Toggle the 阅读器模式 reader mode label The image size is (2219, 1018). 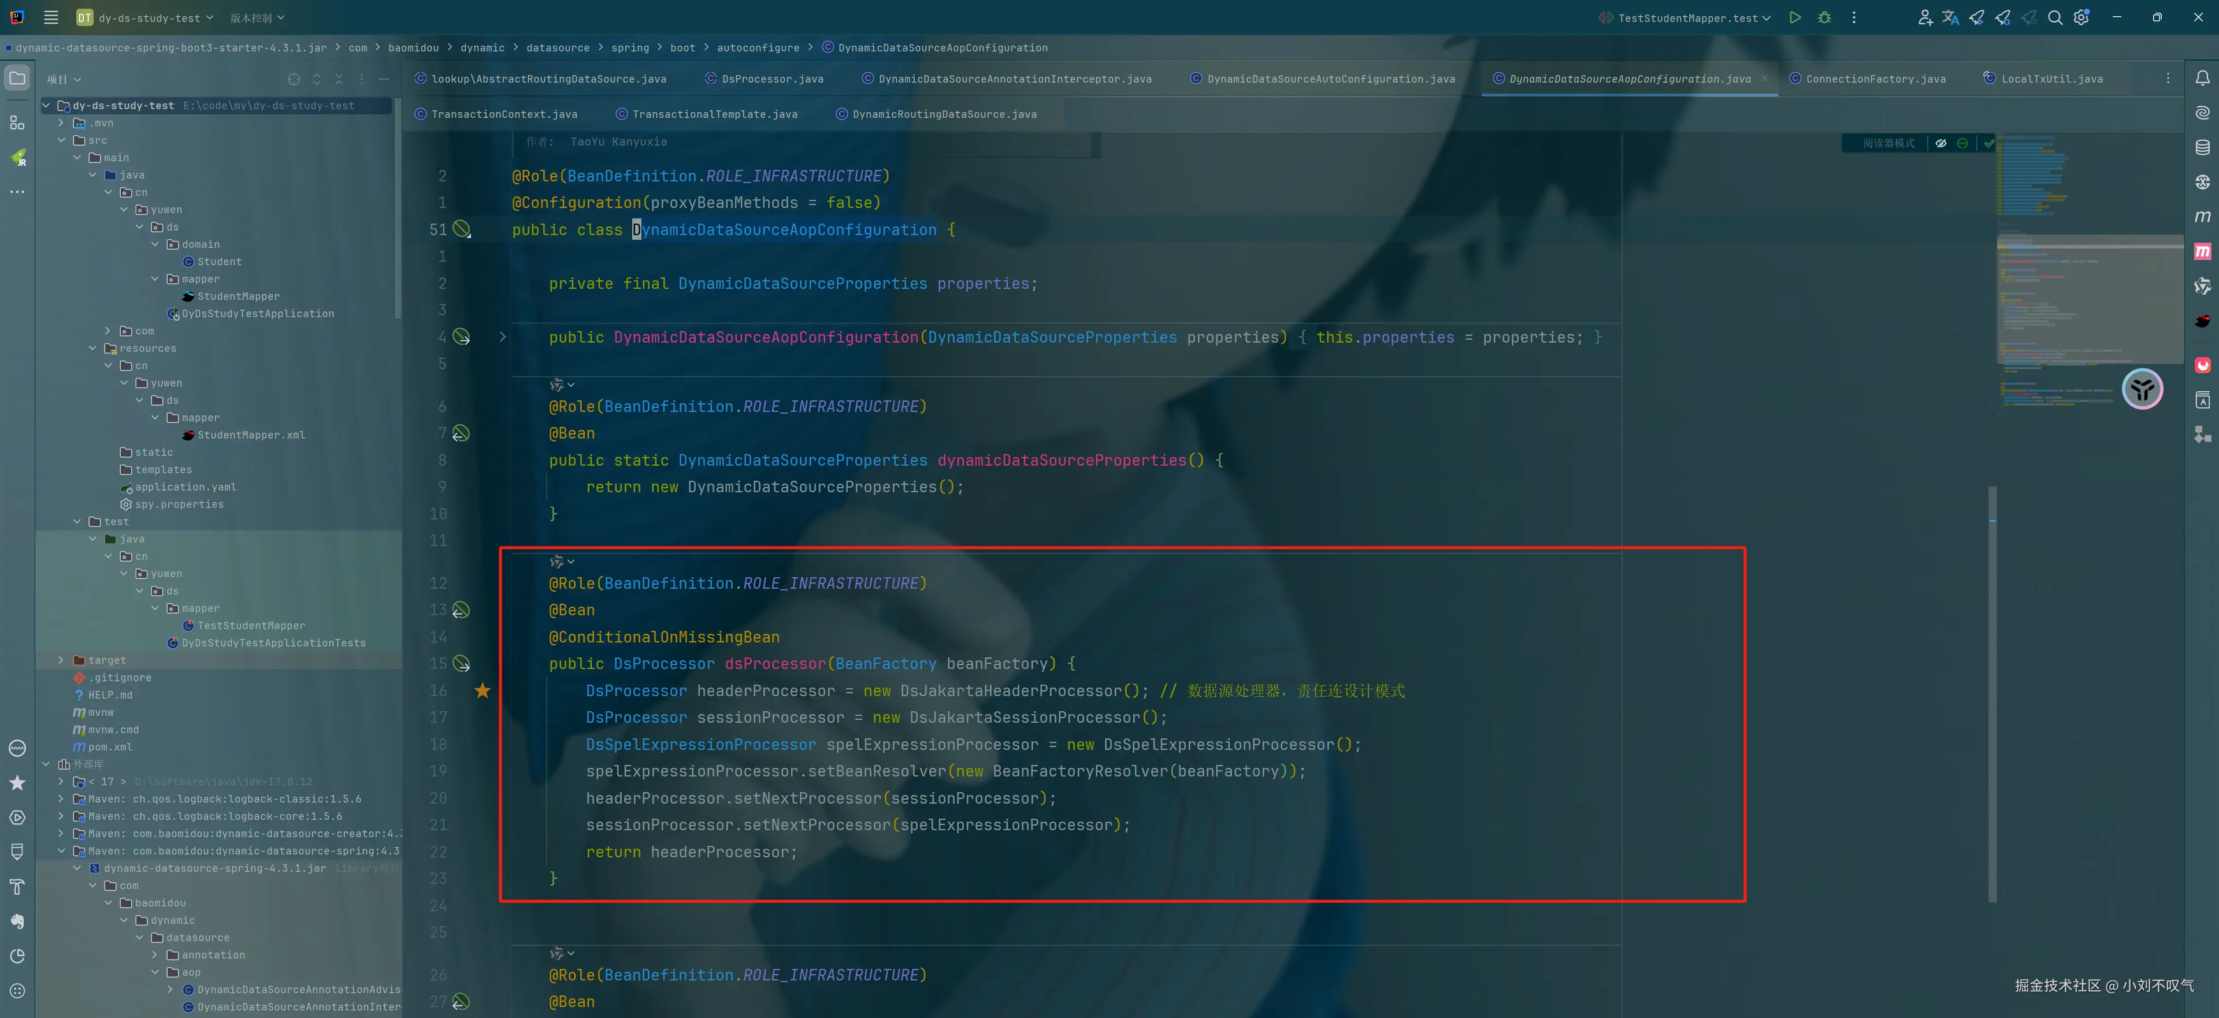tap(1888, 143)
